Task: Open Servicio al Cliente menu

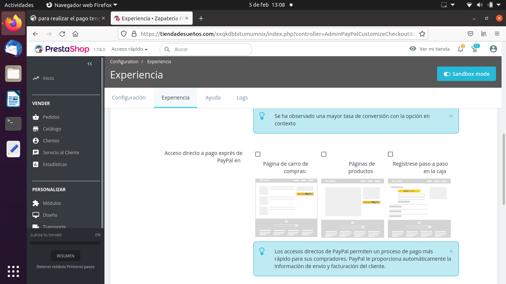Action: click(x=61, y=152)
